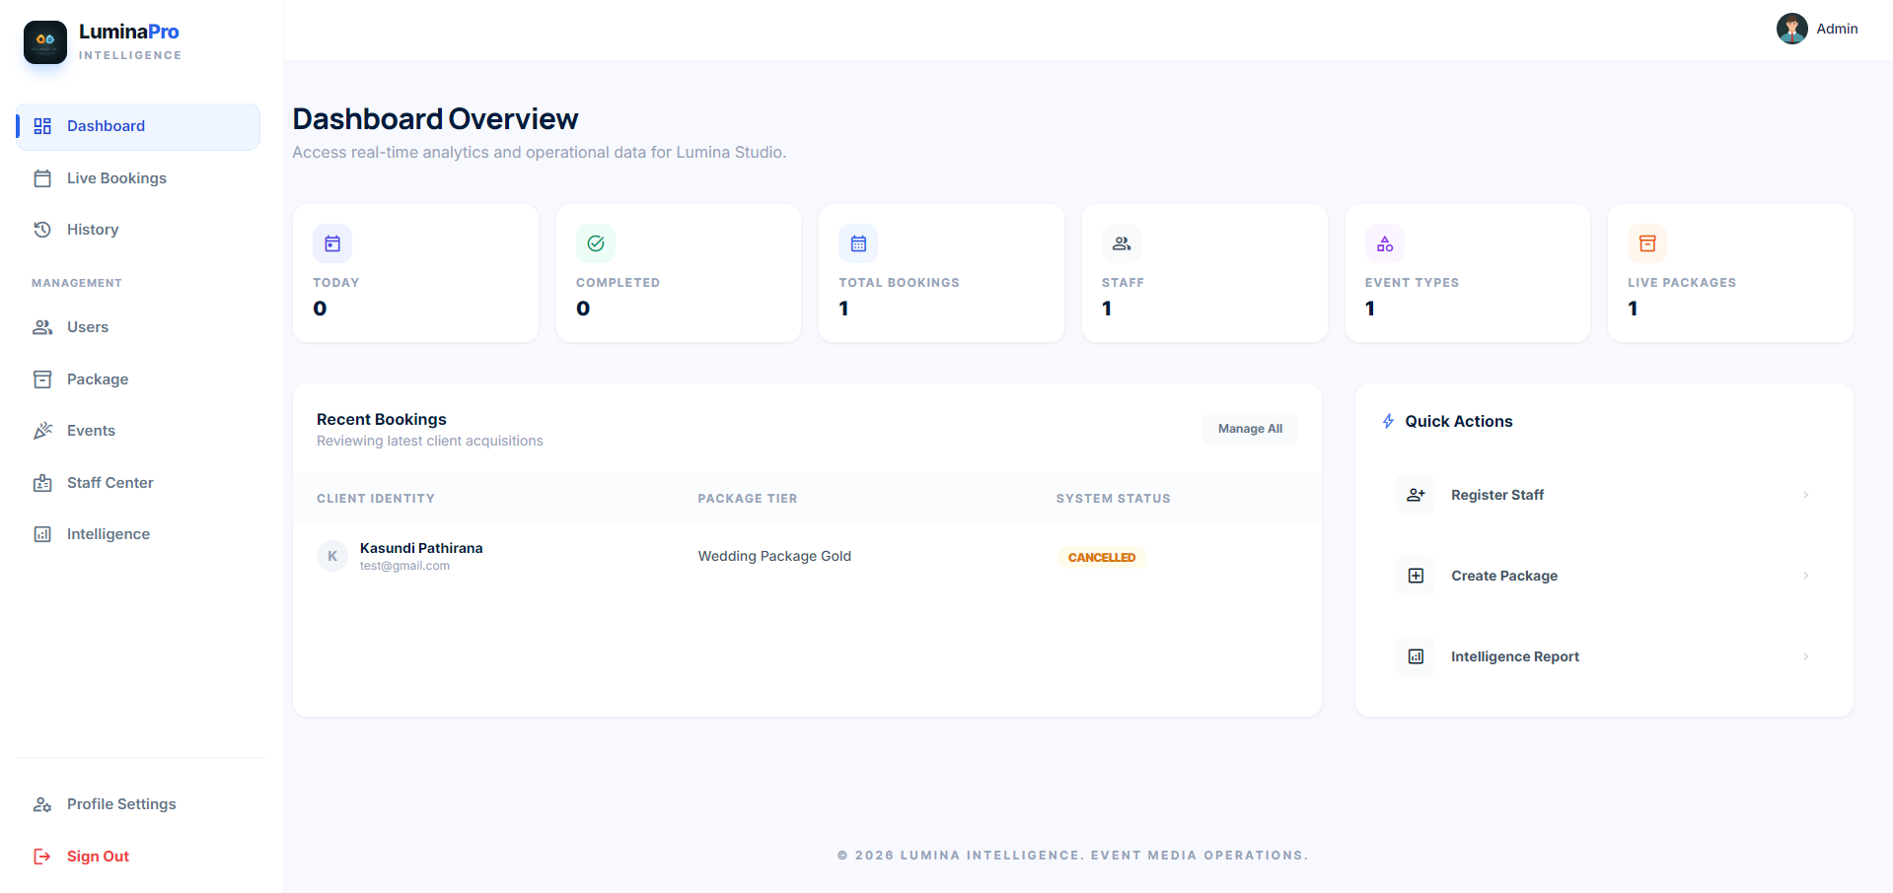Screen dimensions: 1893x893
Task: Click the Completed card checkmark icon
Action: (x=596, y=243)
